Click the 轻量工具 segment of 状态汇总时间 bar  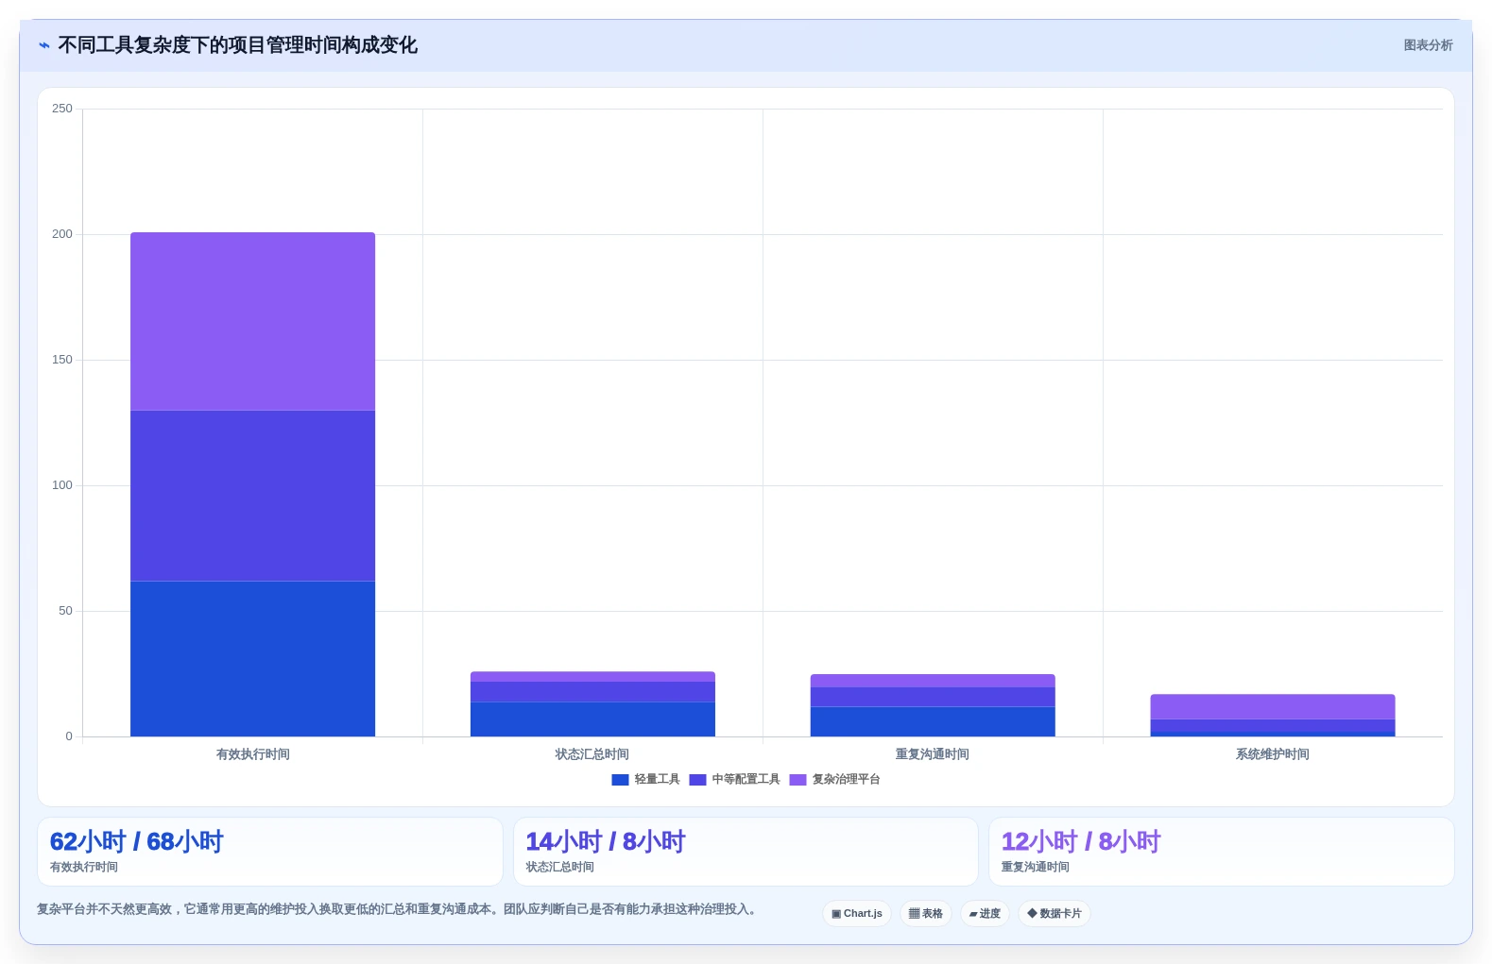592,719
